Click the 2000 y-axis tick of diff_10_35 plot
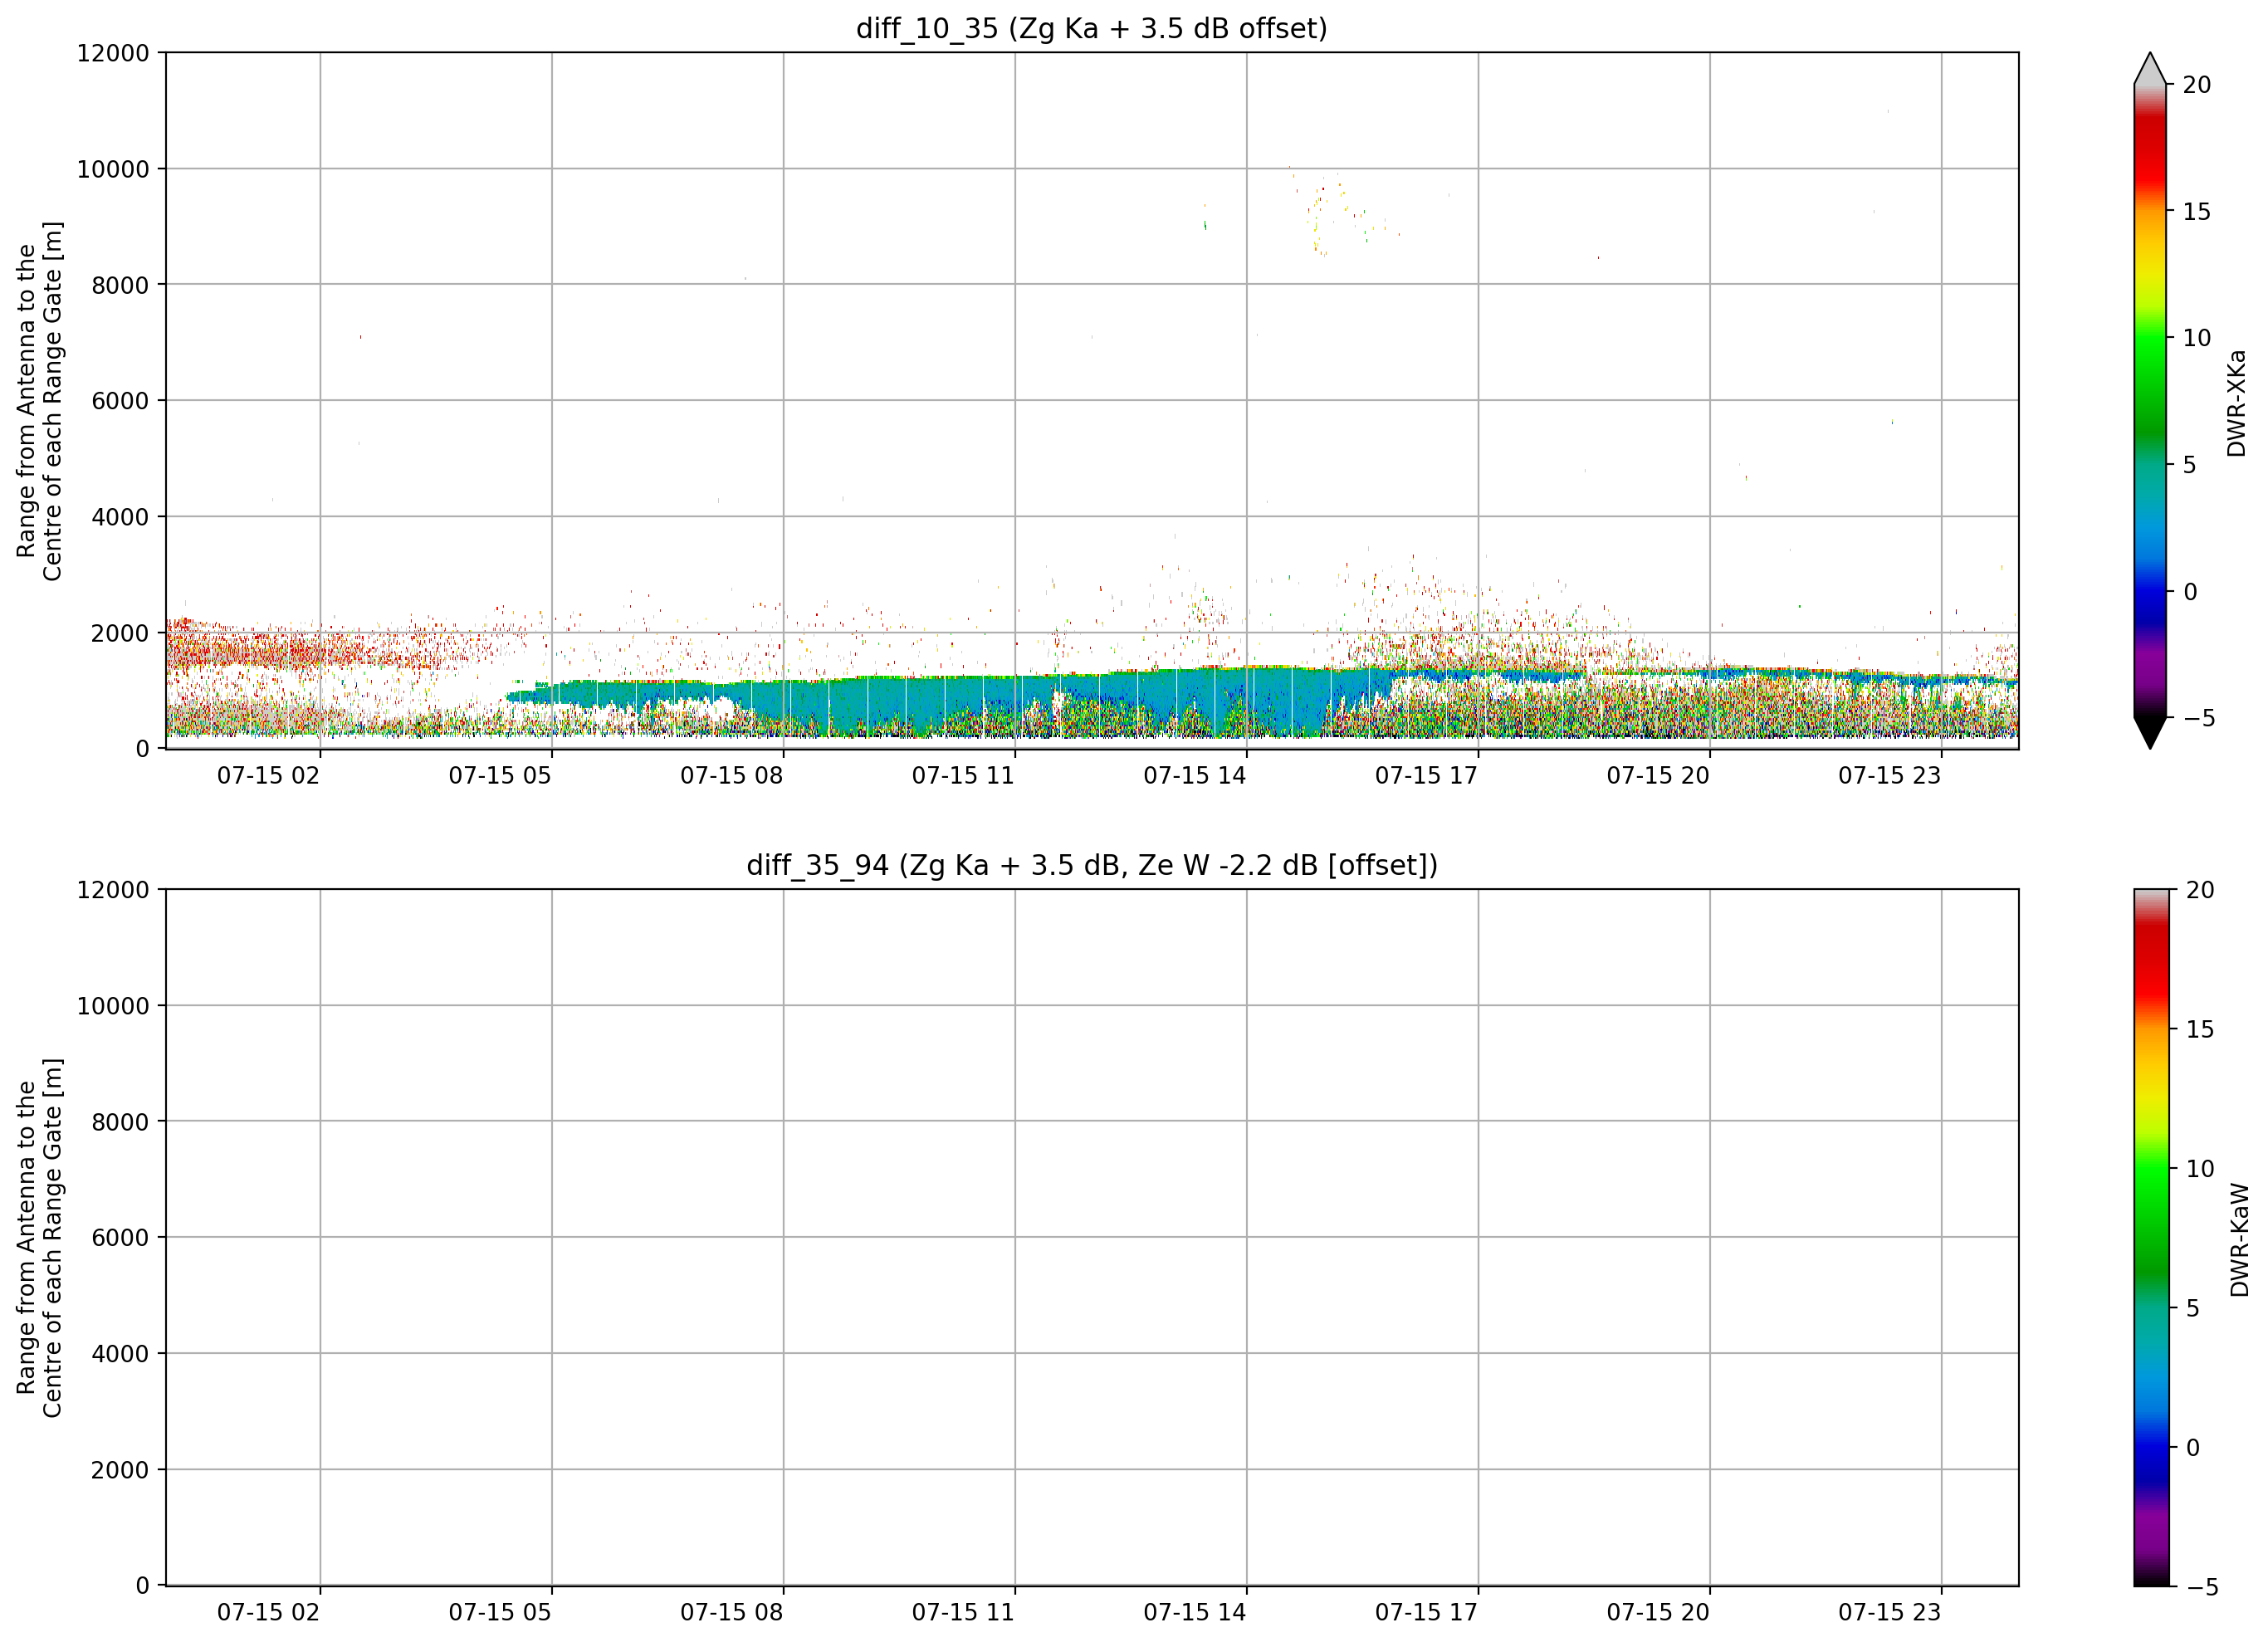2268x1642 pixels. (x=120, y=633)
